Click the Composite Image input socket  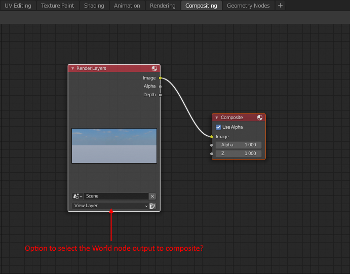click(212, 137)
